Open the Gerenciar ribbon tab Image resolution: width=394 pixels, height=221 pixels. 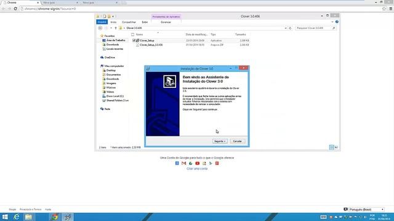(x=166, y=22)
